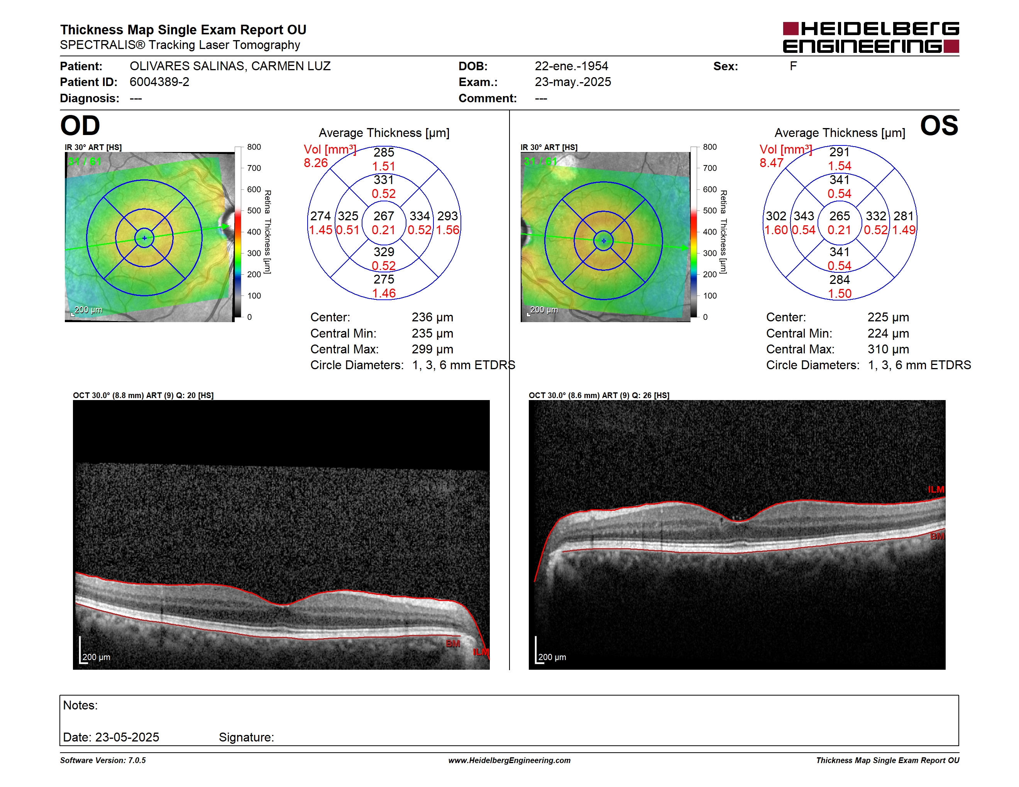This screenshot has height=787, width=1019.
Task: Click OS central subfield thickness 265
Action: click(840, 216)
